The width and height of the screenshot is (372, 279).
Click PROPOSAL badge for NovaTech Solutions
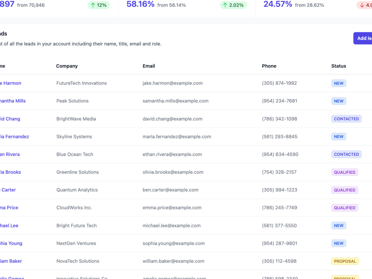(x=345, y=261)
